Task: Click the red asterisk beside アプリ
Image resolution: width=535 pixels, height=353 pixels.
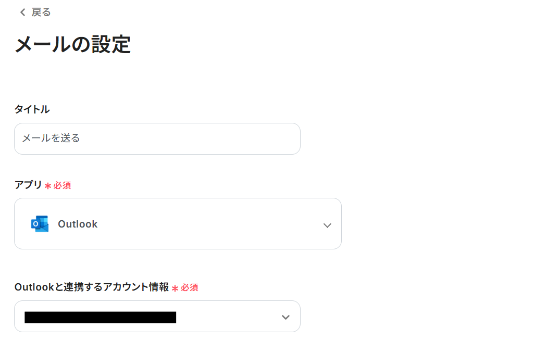Action: 48,185
